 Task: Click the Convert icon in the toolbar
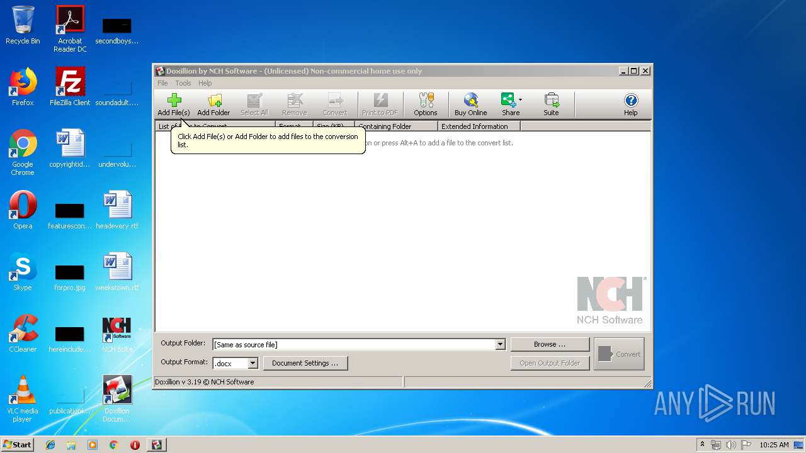coord(335,104)
